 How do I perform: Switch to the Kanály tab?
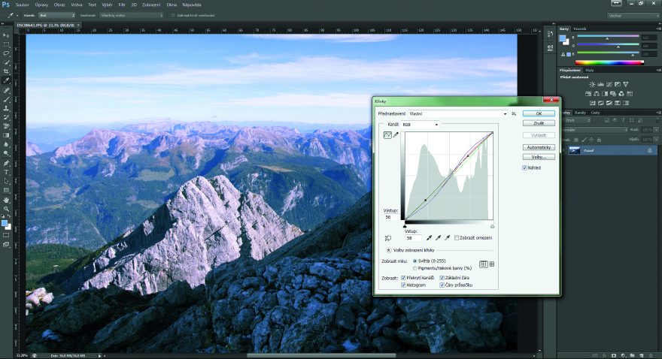pos(580,113)
